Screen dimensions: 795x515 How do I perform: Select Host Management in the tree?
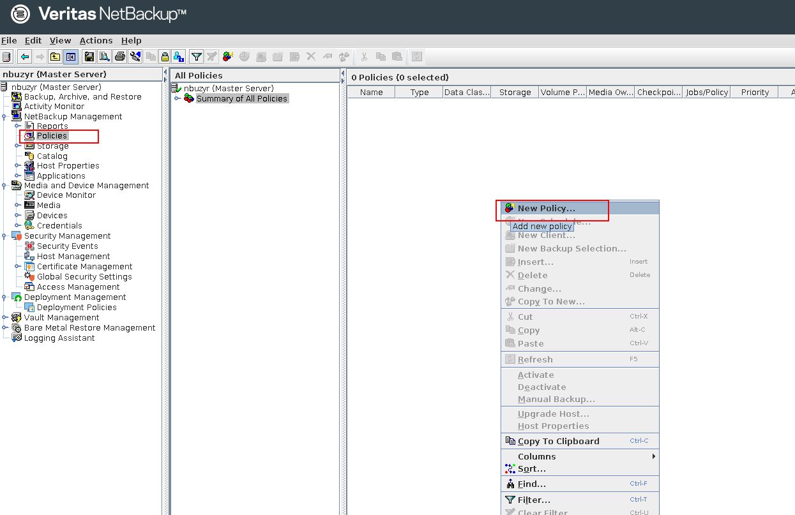[x=73, y=257]
